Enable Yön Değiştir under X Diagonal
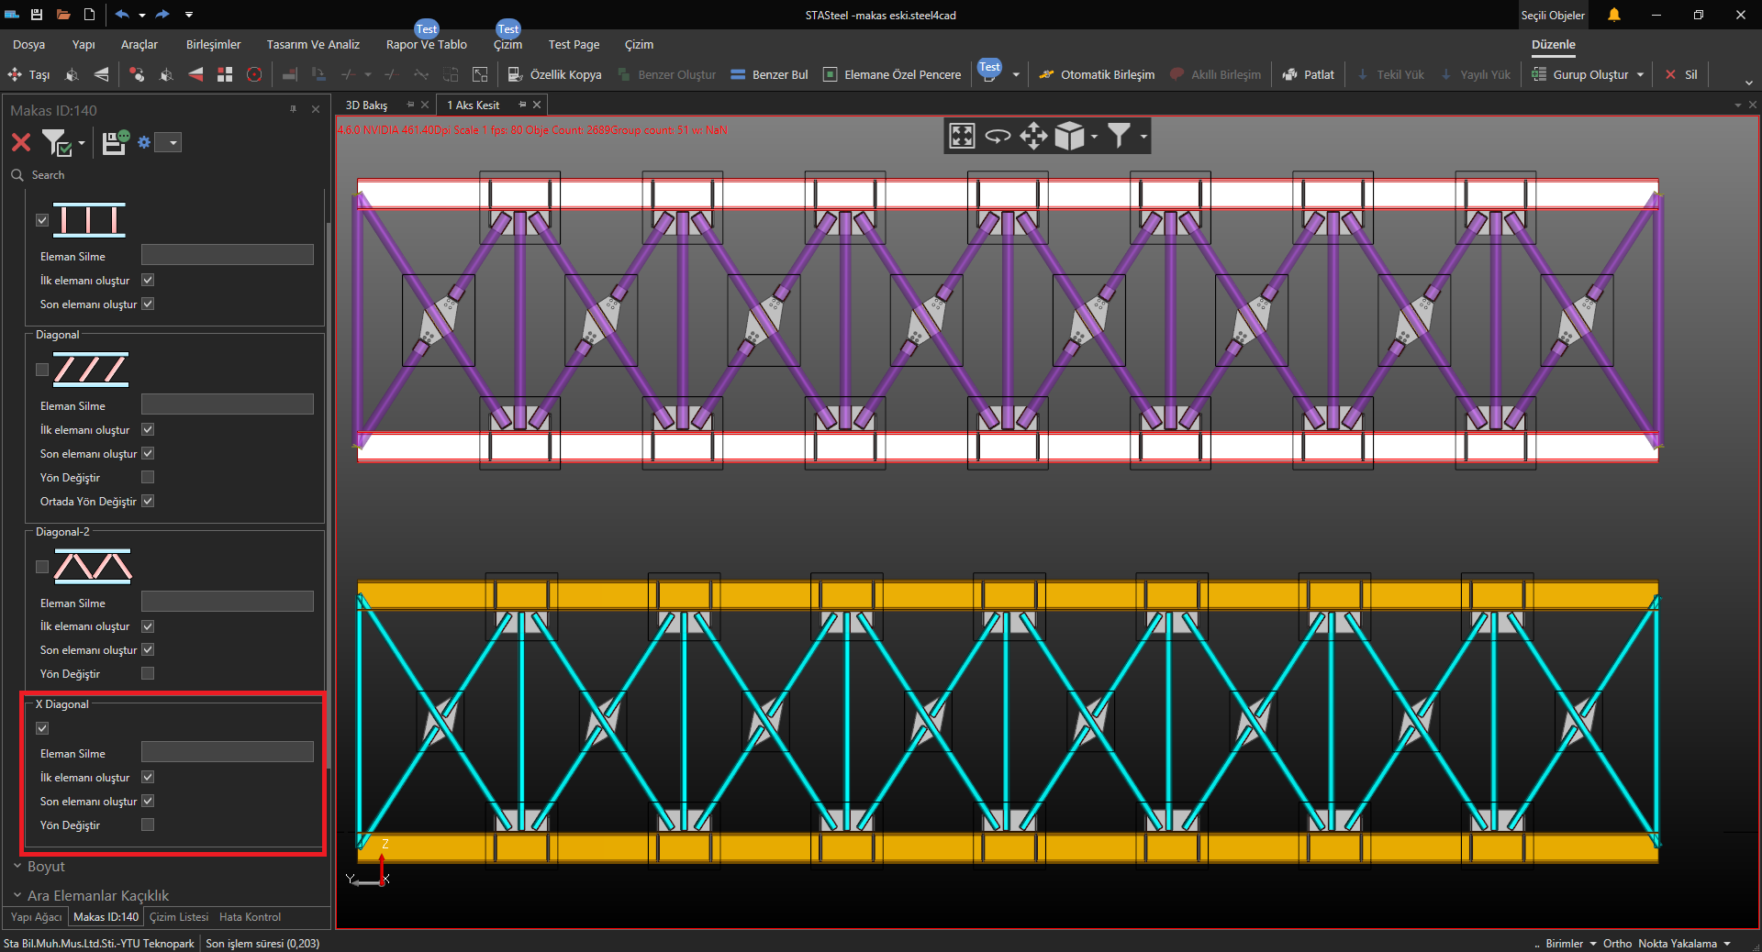The height and width of the screenshot is (952, 1762). click(148, 825)
